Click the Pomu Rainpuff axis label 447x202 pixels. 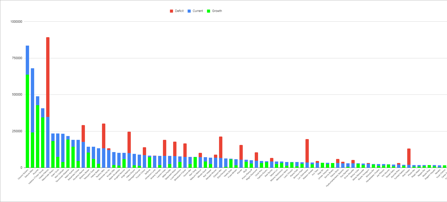point(247,174)
